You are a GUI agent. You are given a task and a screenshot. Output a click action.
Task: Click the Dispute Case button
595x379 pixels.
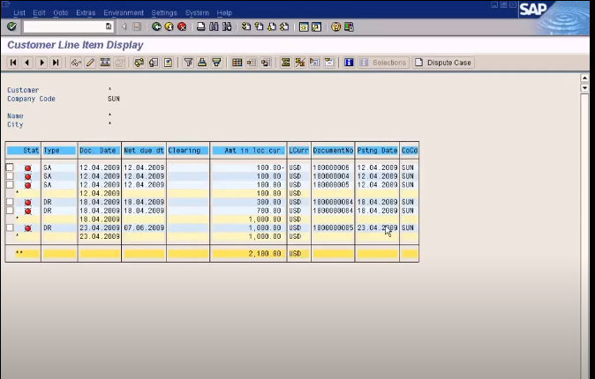(443, 63)
